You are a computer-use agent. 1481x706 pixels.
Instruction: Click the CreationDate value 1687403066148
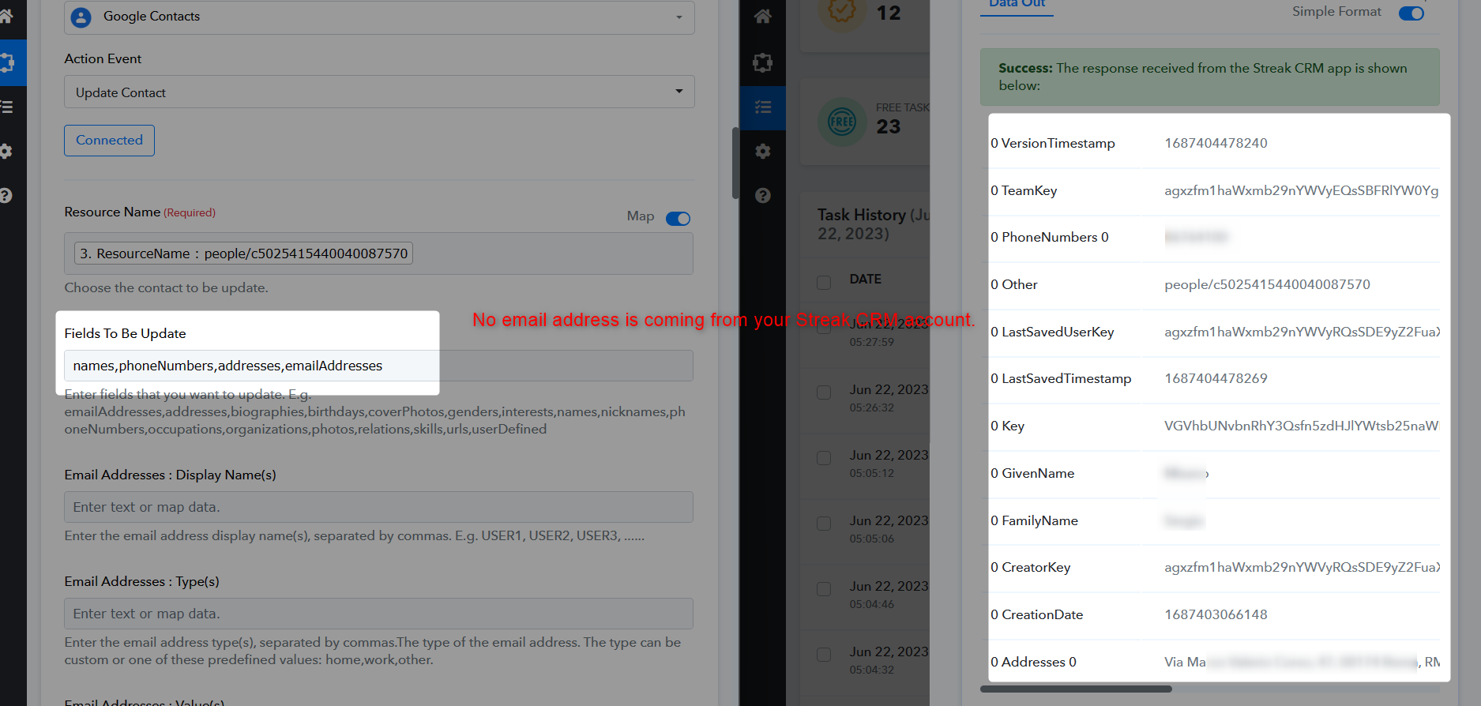tap(1216, 614)
